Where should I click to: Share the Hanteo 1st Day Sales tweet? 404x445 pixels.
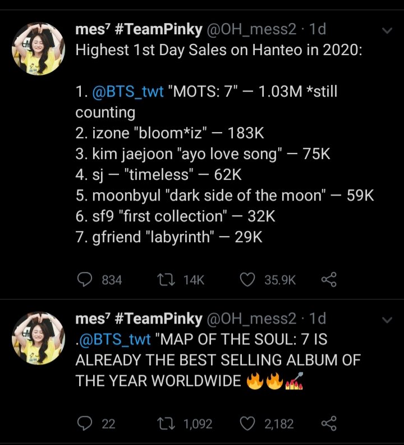point(329,279)
